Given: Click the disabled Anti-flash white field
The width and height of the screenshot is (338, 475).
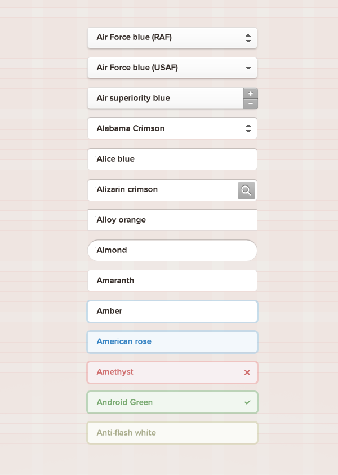Looking at the screenshot, I should pyautogui.click(x=172, y=433).
